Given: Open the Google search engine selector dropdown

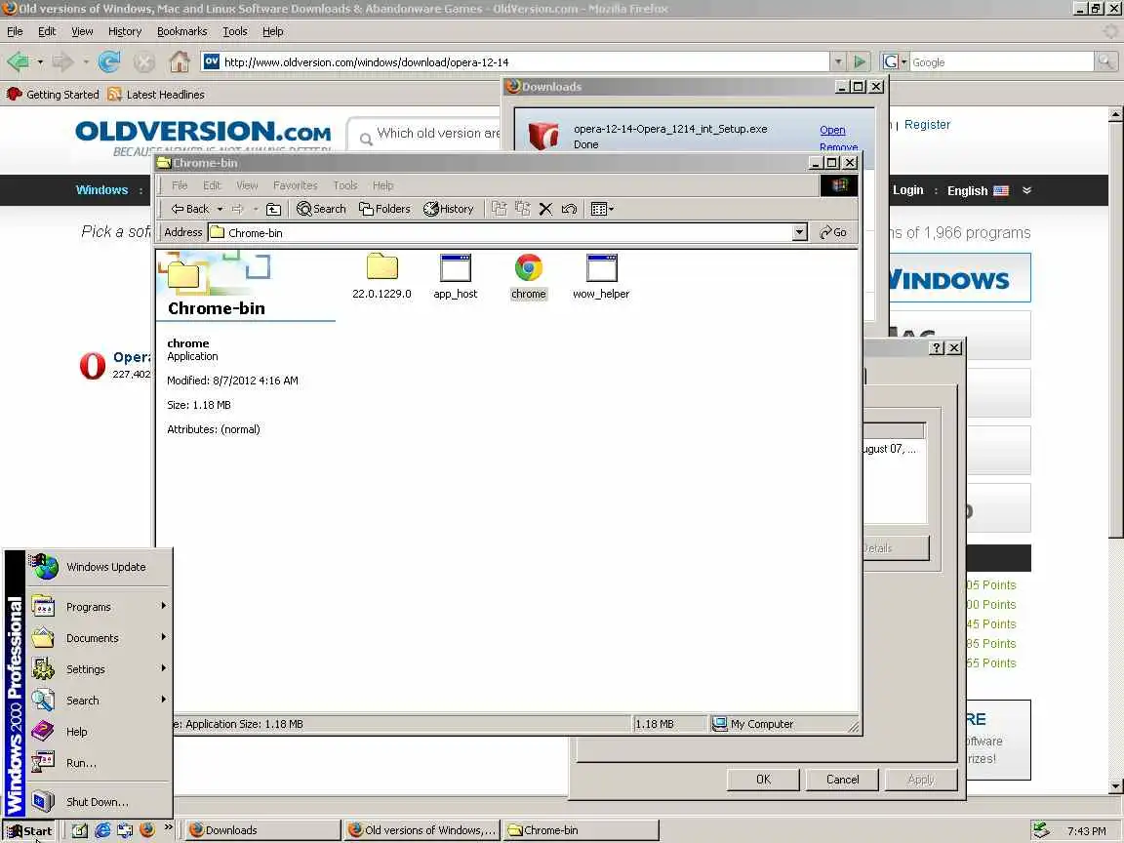Looking at the screenshot, I should coord(895,61).
